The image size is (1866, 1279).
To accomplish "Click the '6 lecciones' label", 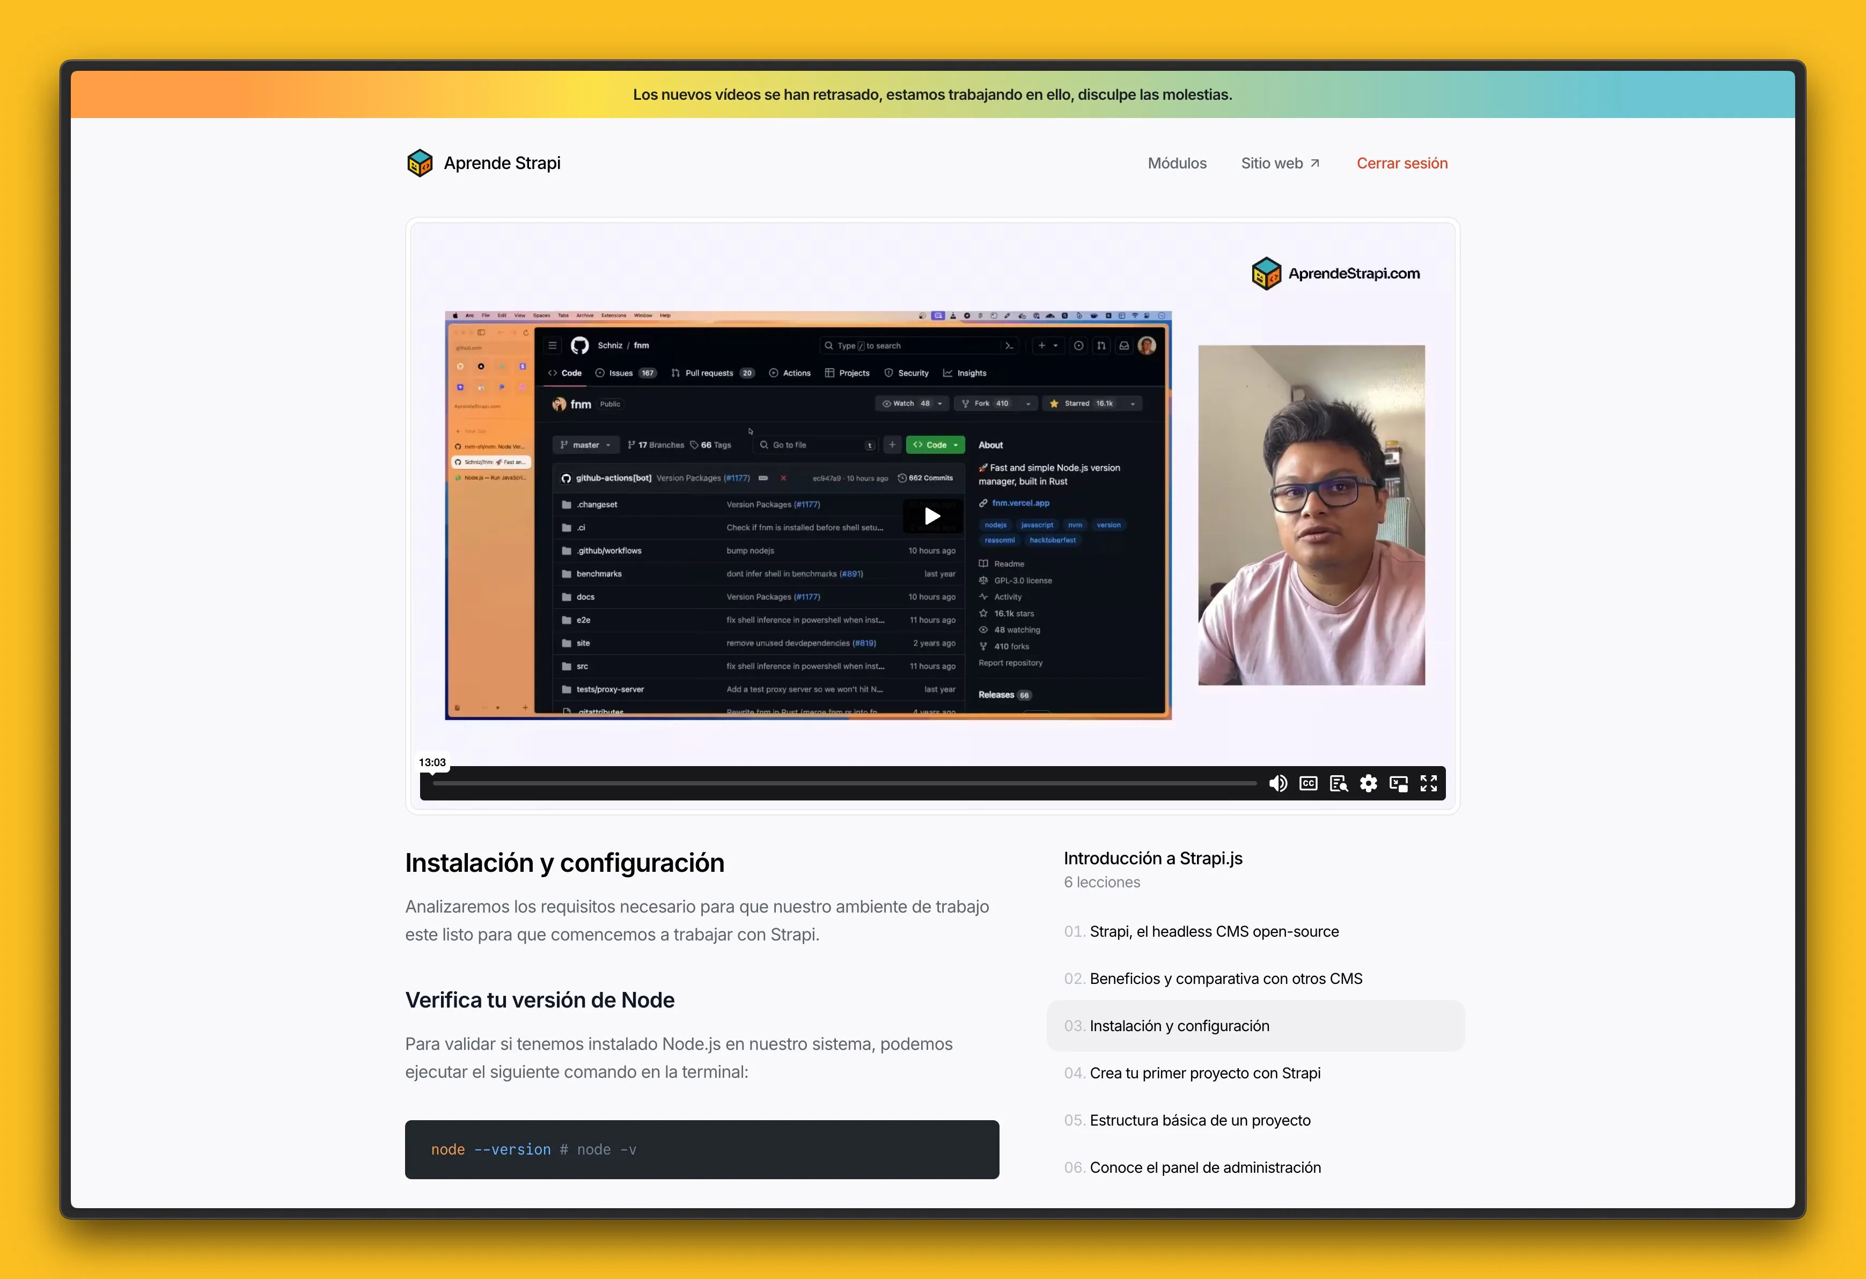I will (1101, 881).
